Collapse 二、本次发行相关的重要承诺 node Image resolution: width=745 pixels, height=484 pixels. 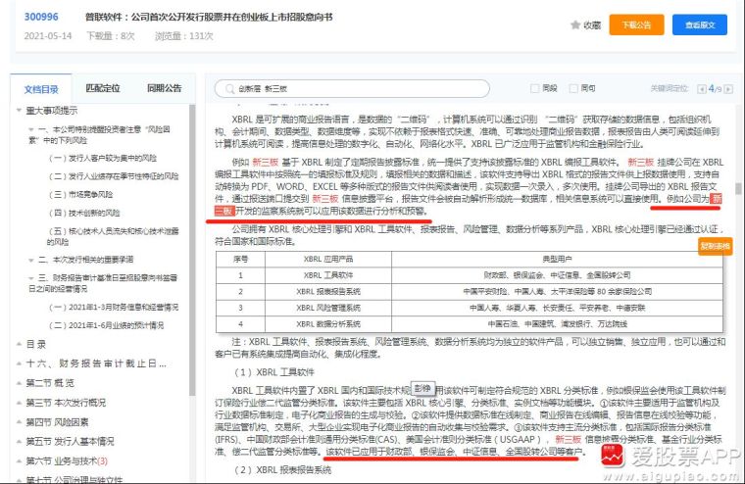click(31, 260)
